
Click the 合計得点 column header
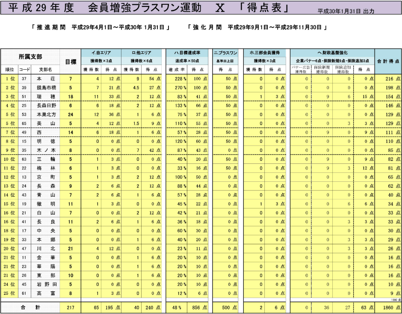pos(388,61)
